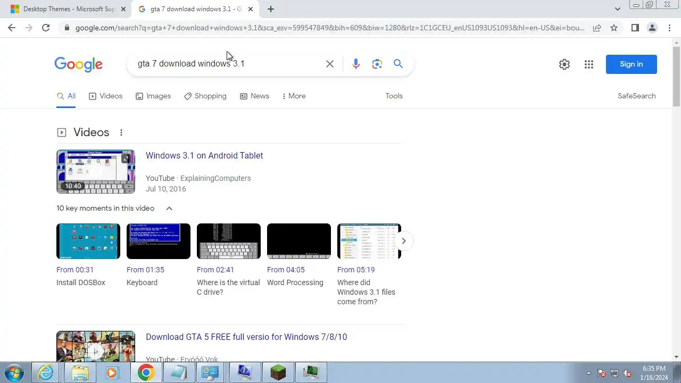Reload the page with the refresh icon

pyautogui.click(x=46, y=28)
